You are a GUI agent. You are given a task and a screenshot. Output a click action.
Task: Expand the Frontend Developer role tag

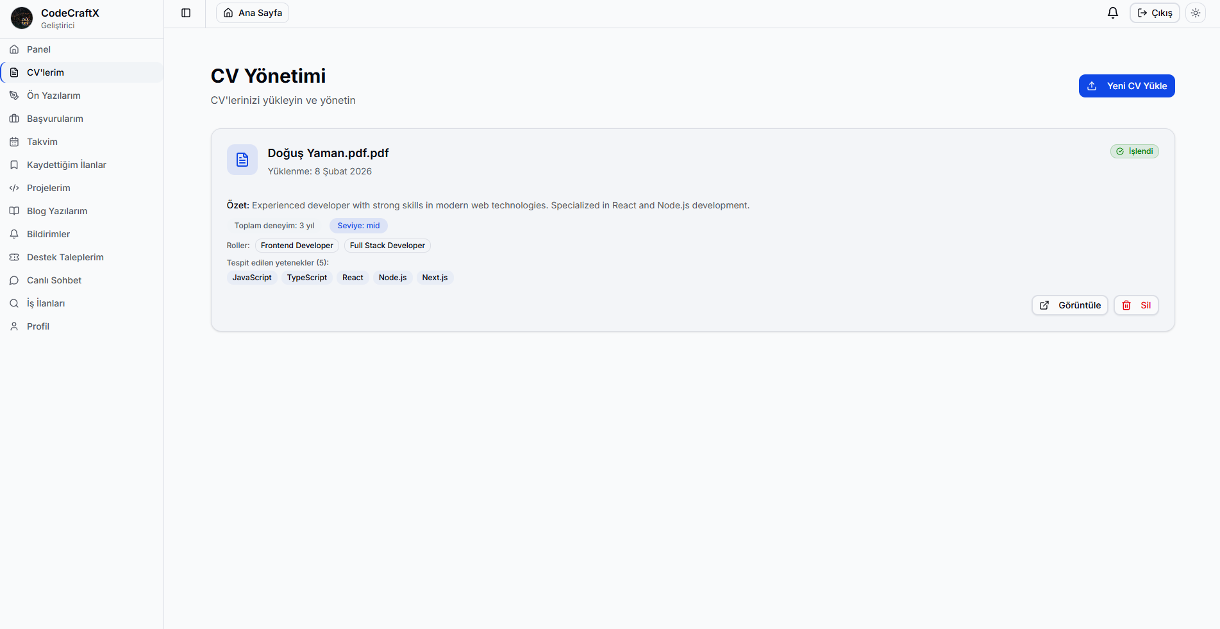(x=297, y=245)
